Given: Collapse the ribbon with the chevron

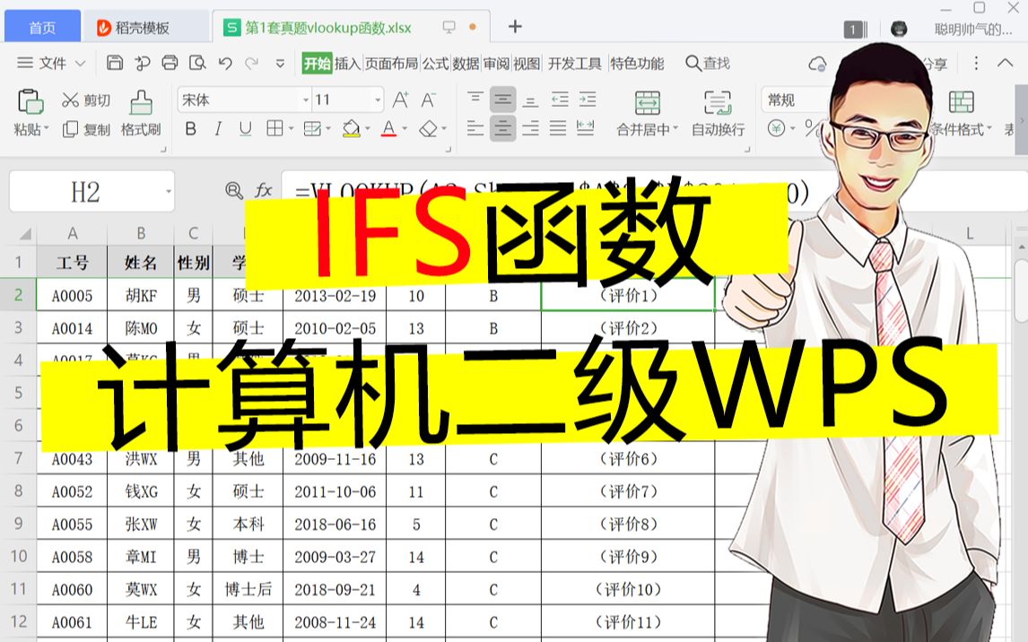Looking at the screenshot, I should click(x=1005, y=63).
